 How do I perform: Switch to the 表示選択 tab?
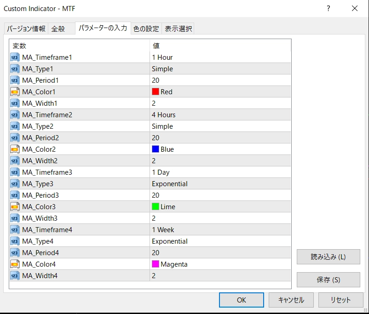click(x=179, y=29)
